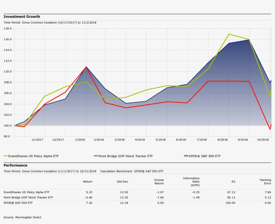This screenshot has height=224, width=275.
Task: Click the return value 5.23
Action: (89, 192)
